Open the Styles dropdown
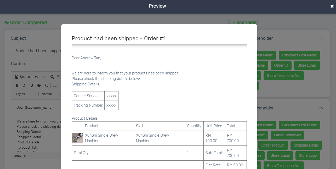 pyautogui.click(x=26, y=94)
